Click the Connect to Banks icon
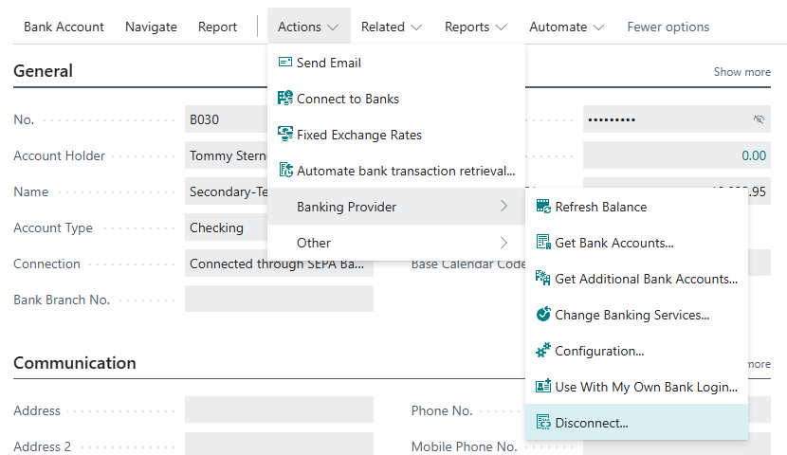This screenshot has height=455, width=787. pos(285,98)
